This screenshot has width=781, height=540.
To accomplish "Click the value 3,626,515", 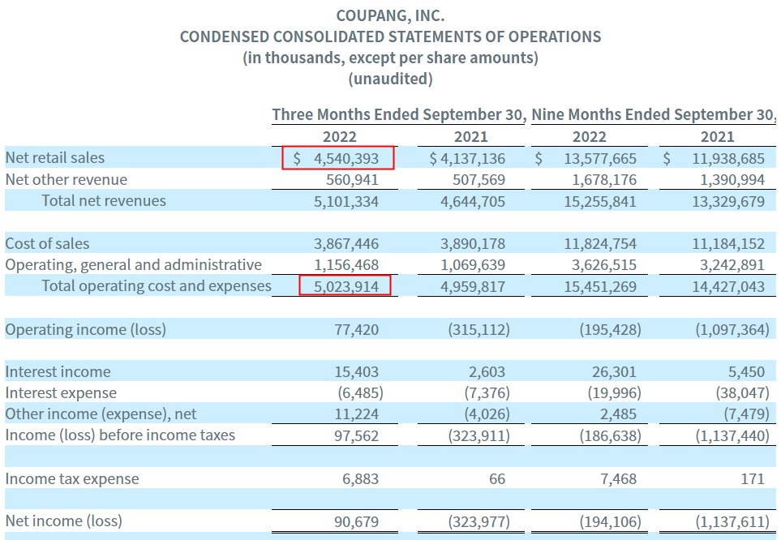I will 603,265.
